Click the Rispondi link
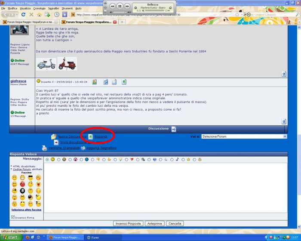 pos(101,137)
